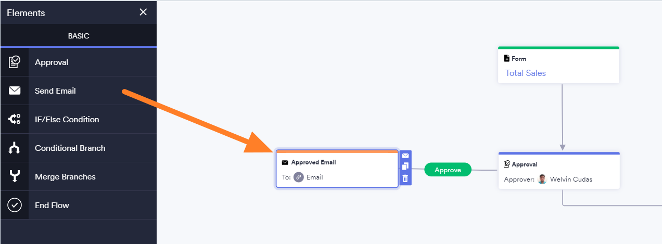Screen dimensions: 662x244
Task: Click the Merge Branches icon
Action: pos(15,177)
